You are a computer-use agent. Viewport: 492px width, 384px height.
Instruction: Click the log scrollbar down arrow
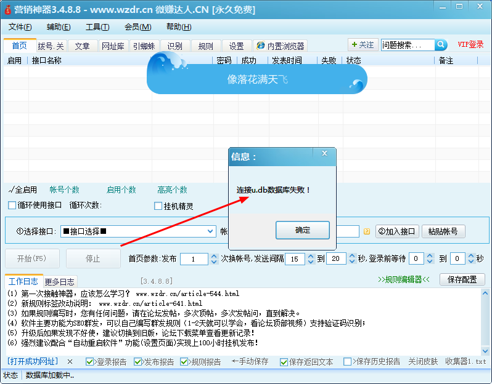coord(485,351)
